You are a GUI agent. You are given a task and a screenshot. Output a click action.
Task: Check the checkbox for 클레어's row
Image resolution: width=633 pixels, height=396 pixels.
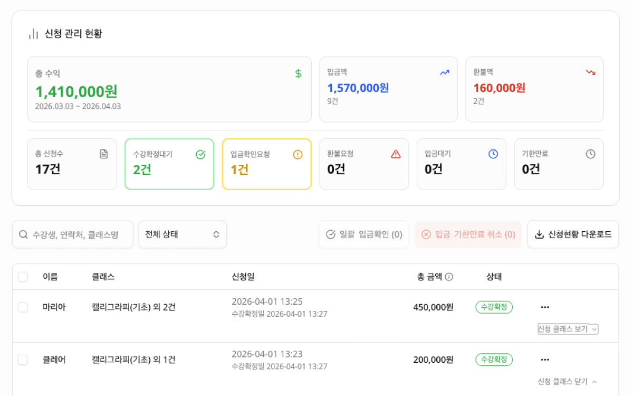pos(23,360)
